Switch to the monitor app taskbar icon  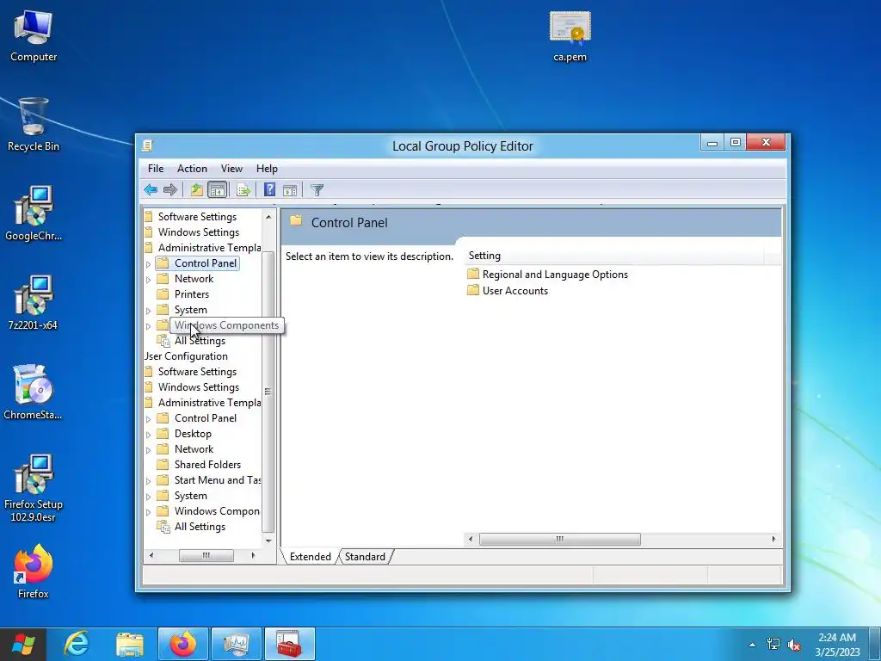pyautogui.click(x=237, y=644)
